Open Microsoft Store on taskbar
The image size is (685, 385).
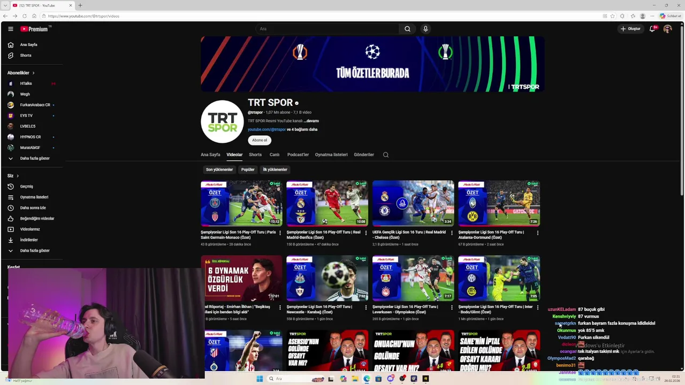[x=378, y=379]
